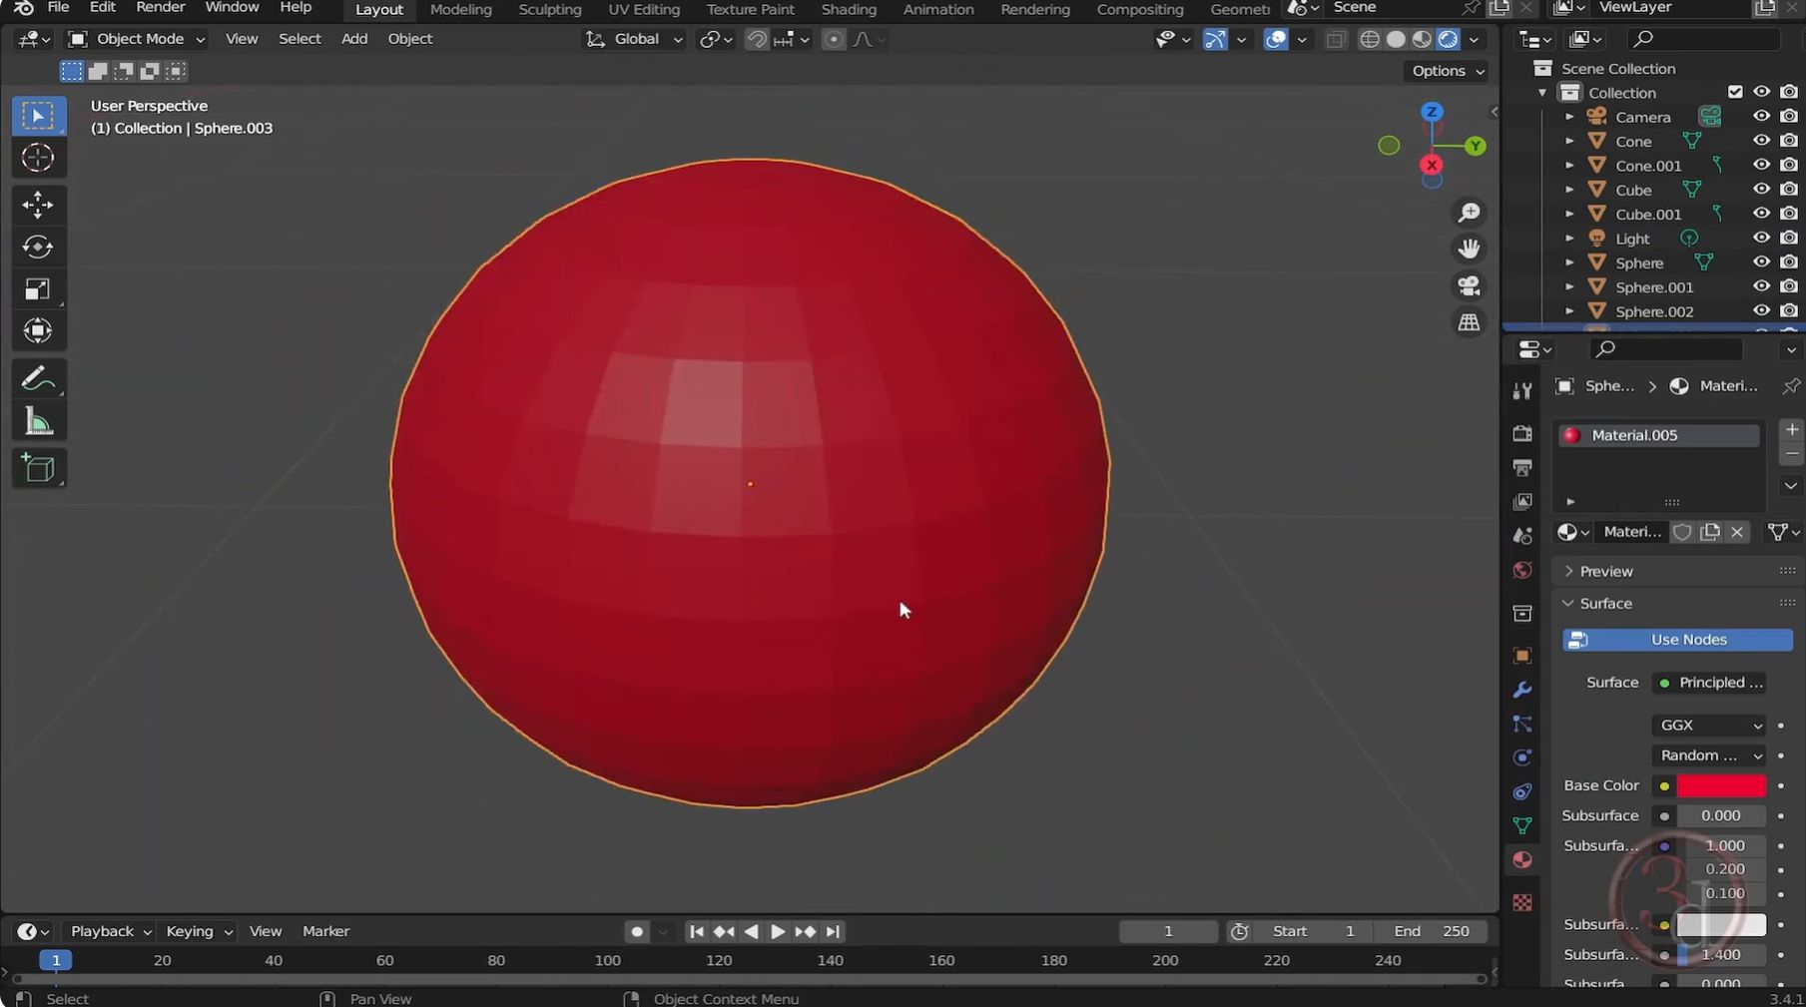Select the Move tool
This screenshot has width=1806, height=1007.
tap(37, 204)
